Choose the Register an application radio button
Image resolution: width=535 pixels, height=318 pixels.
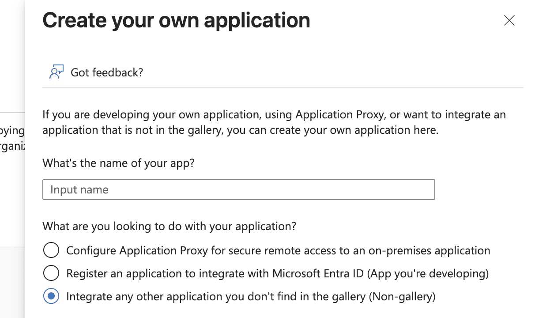click(x=51, y=273)
